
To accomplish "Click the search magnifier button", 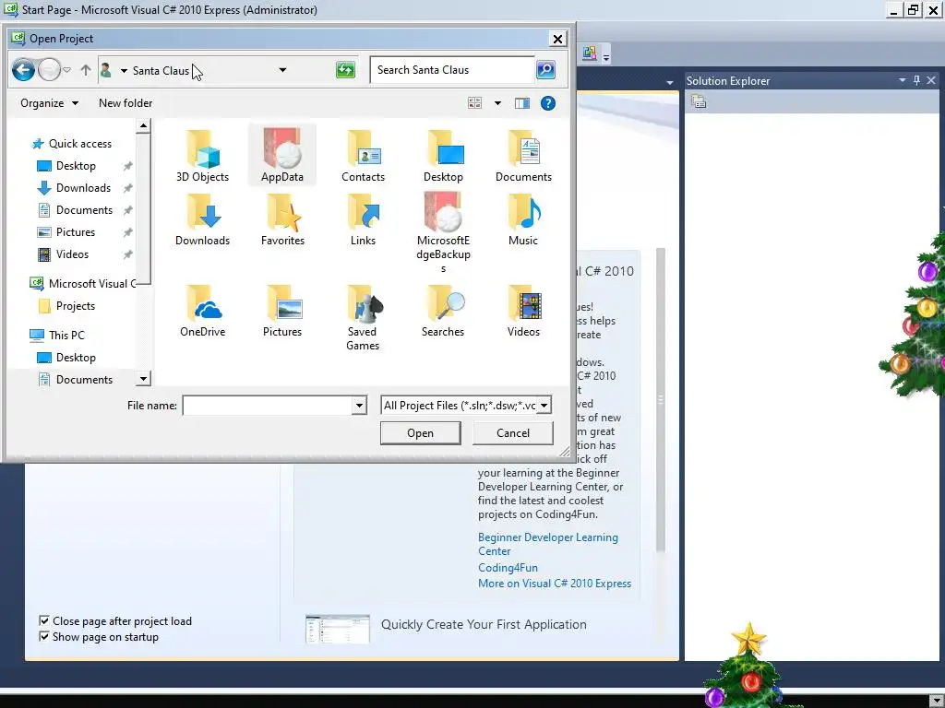I will coord(545,70).
